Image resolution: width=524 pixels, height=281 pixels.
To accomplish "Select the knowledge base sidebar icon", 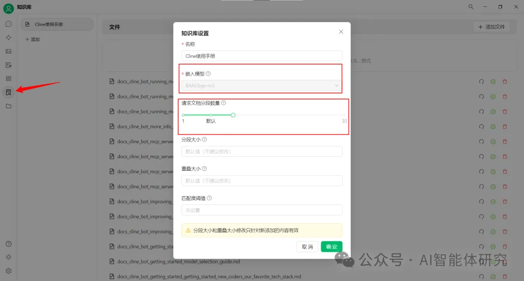I will (9, 92).
